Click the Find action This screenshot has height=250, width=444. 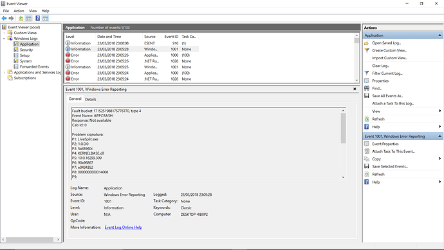pos(376,88)
